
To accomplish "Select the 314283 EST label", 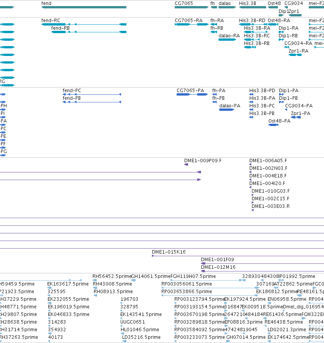I will pyautogui.click(x=57, y=322).
